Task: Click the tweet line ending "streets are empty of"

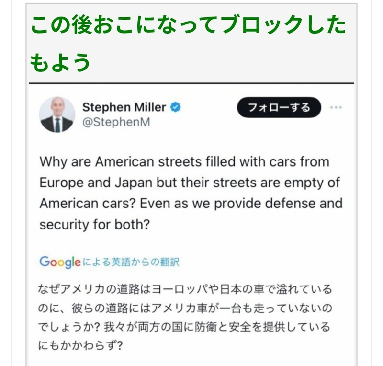Action: click(191, 183)
